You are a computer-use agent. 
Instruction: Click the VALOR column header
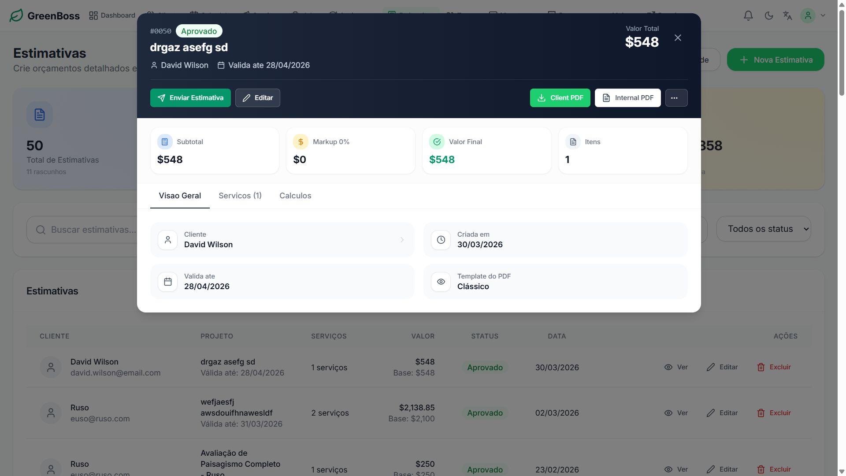coord(423,336)
